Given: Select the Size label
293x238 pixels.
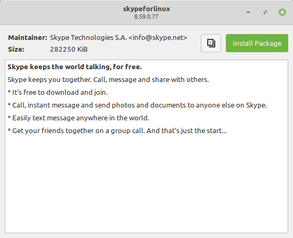Looking at the screenshot, I should coord(16,50).
